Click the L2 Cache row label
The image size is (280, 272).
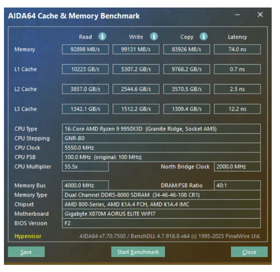coord(26,89)
